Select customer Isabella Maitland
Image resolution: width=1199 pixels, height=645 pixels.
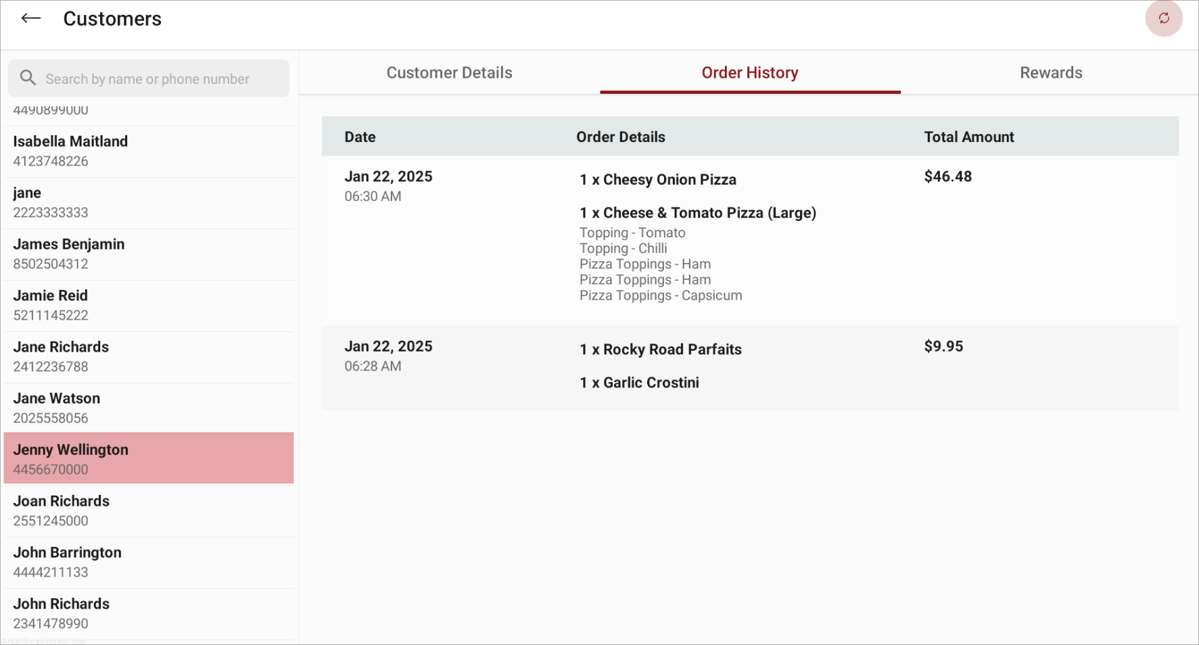tap(149, 151)
